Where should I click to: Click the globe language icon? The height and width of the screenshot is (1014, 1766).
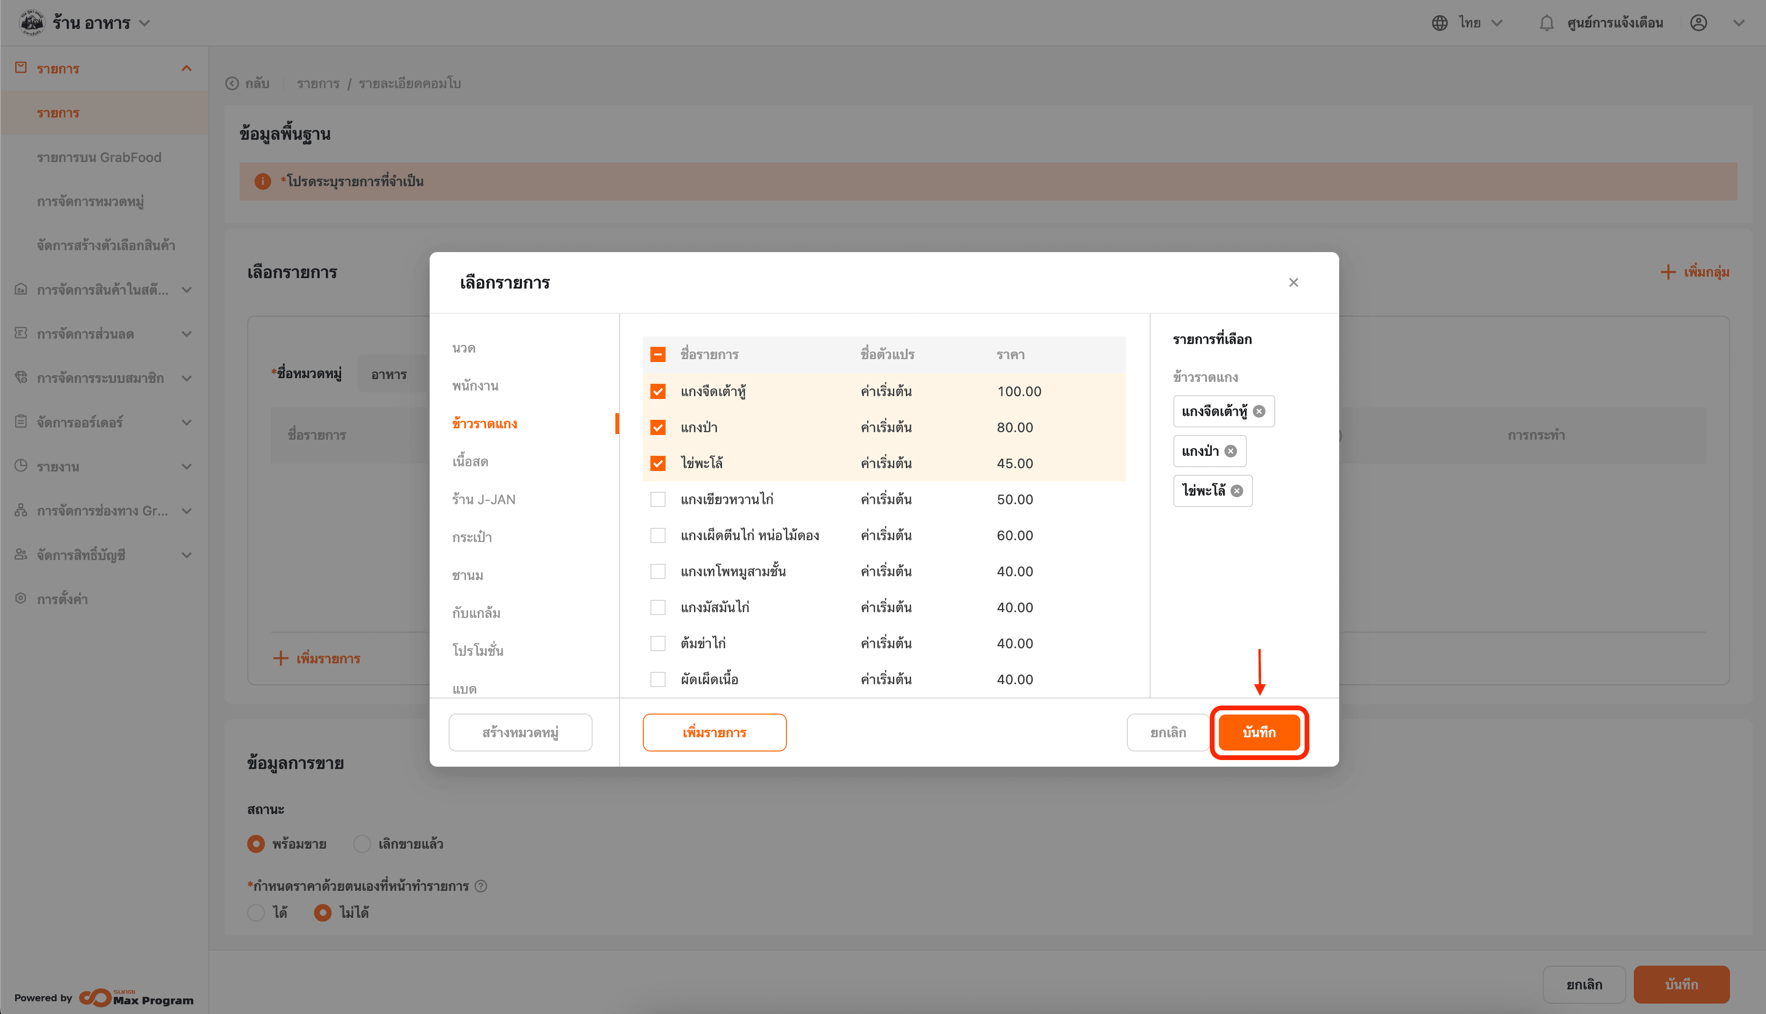1440,23
